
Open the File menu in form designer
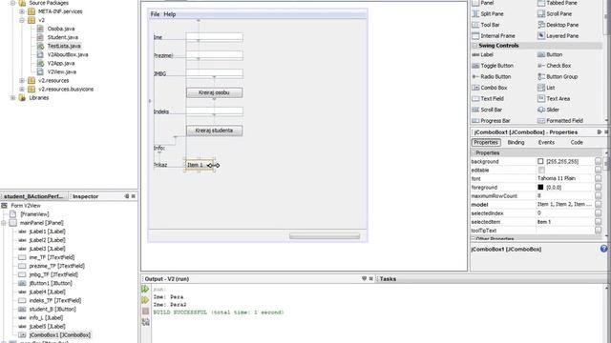[x=155, y=14]
